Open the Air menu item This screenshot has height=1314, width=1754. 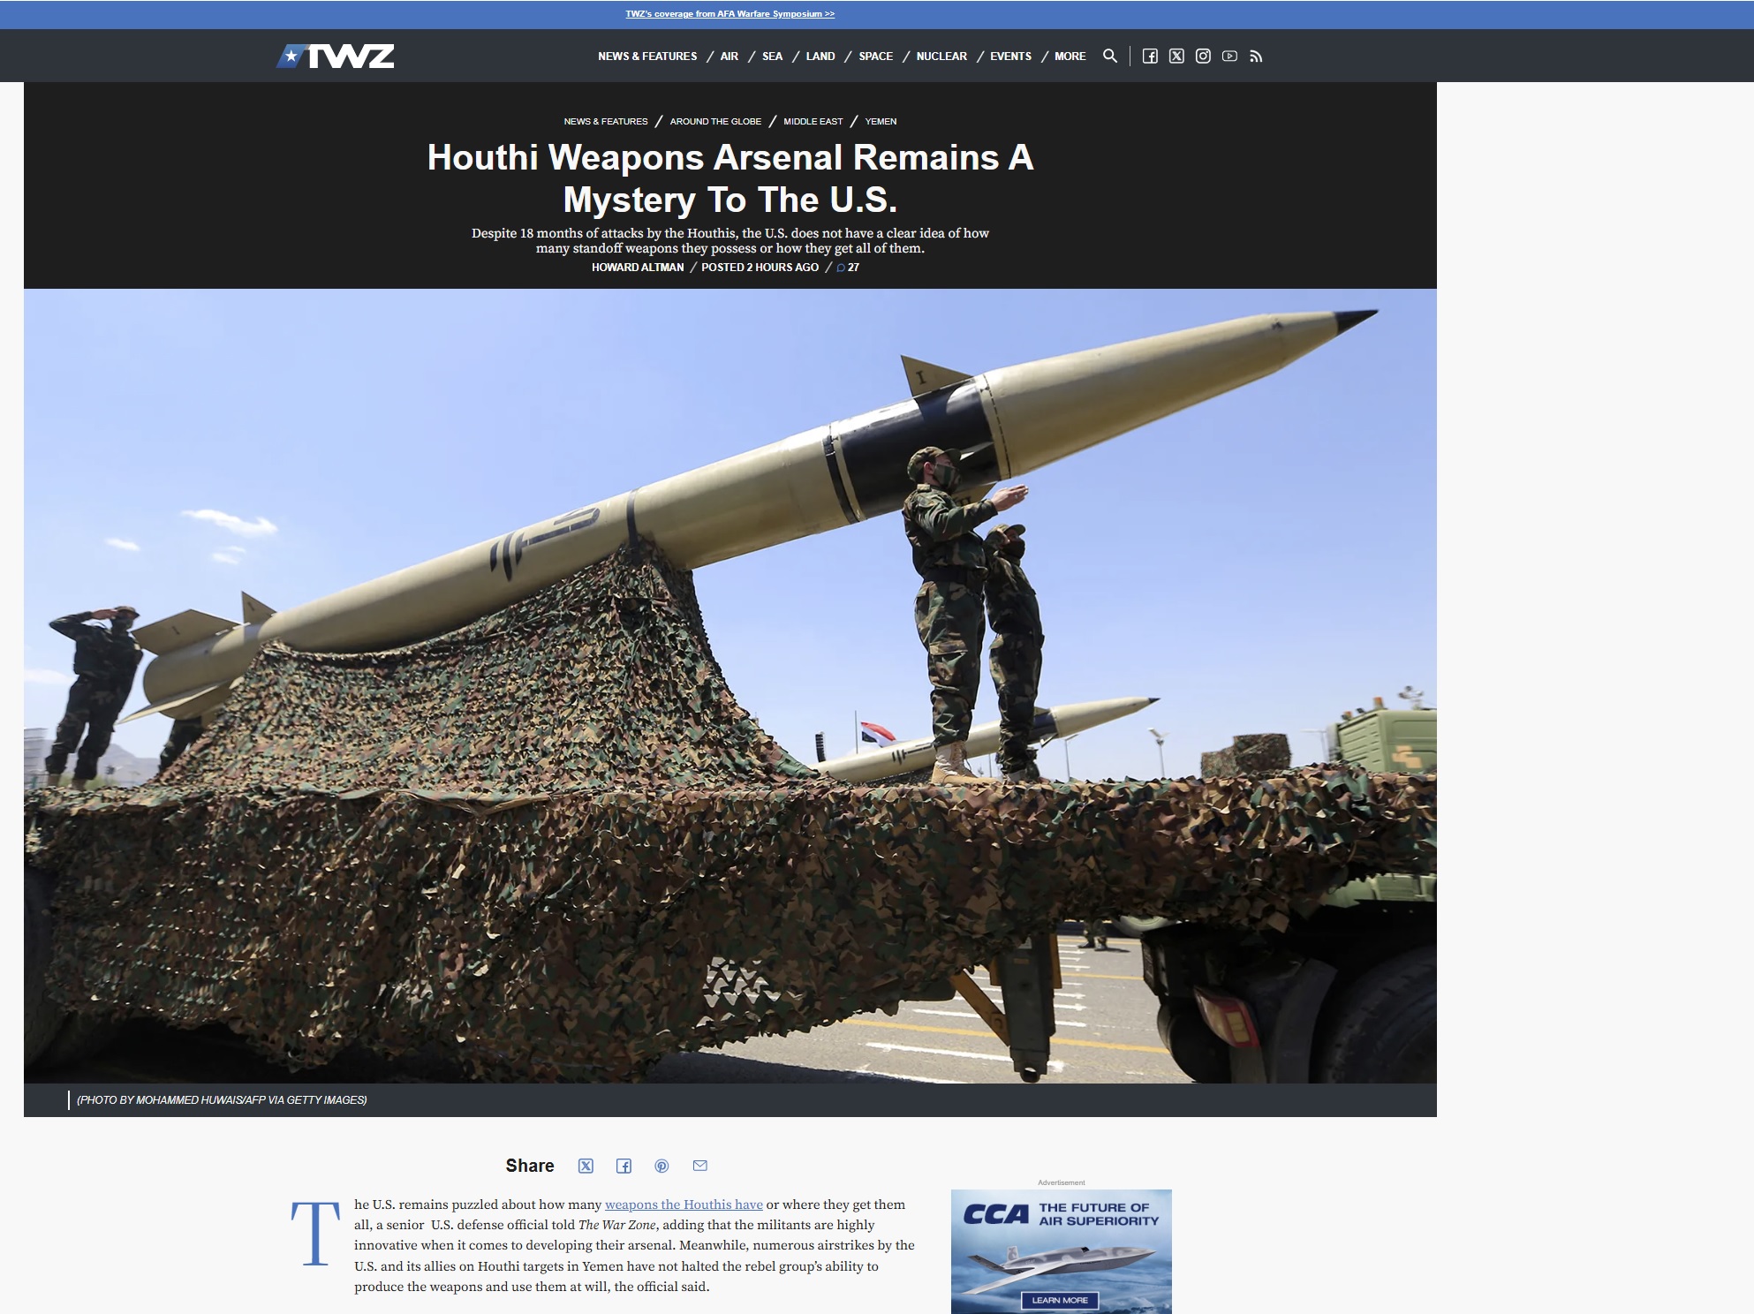(x=729, y=56)
